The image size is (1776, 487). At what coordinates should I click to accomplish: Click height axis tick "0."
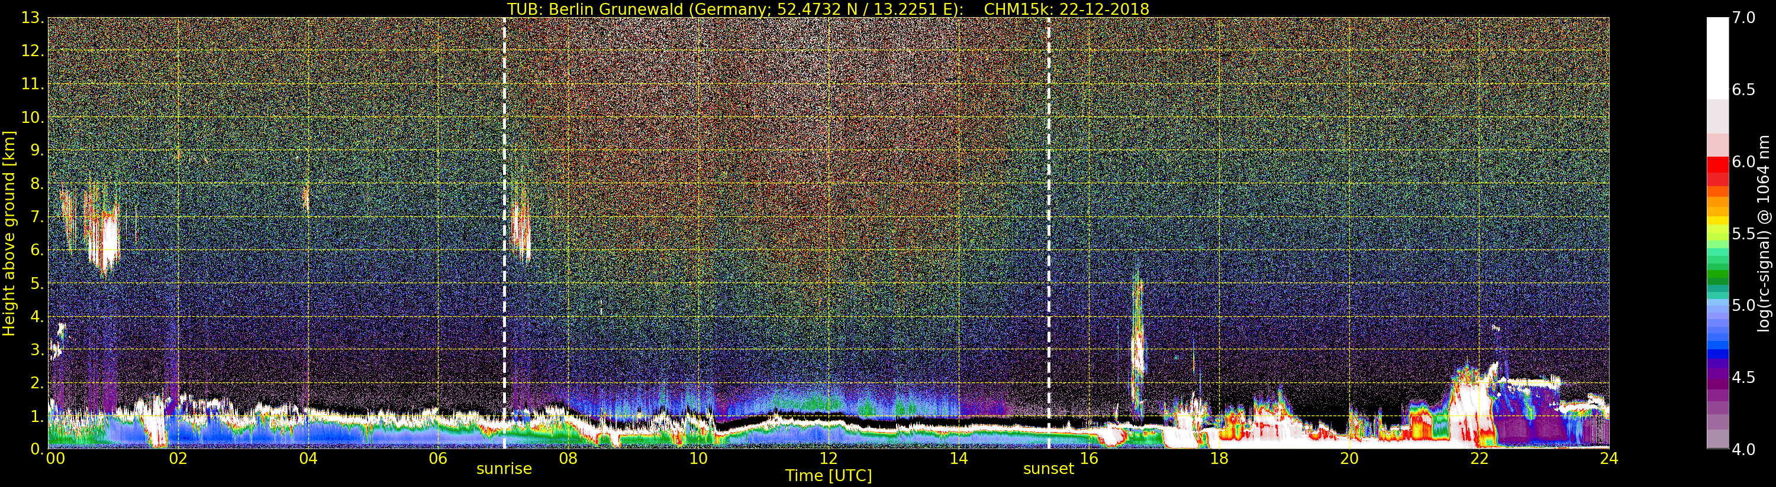click(x=37, y=449)
